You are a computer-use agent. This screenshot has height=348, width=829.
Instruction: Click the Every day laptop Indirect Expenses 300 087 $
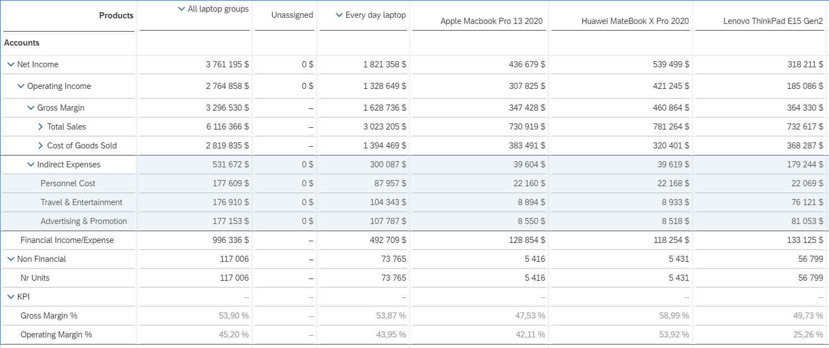coord(388,165)
